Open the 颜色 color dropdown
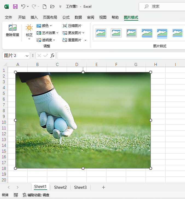This screenshot has width=185, height=199. (x=44, y=26)
